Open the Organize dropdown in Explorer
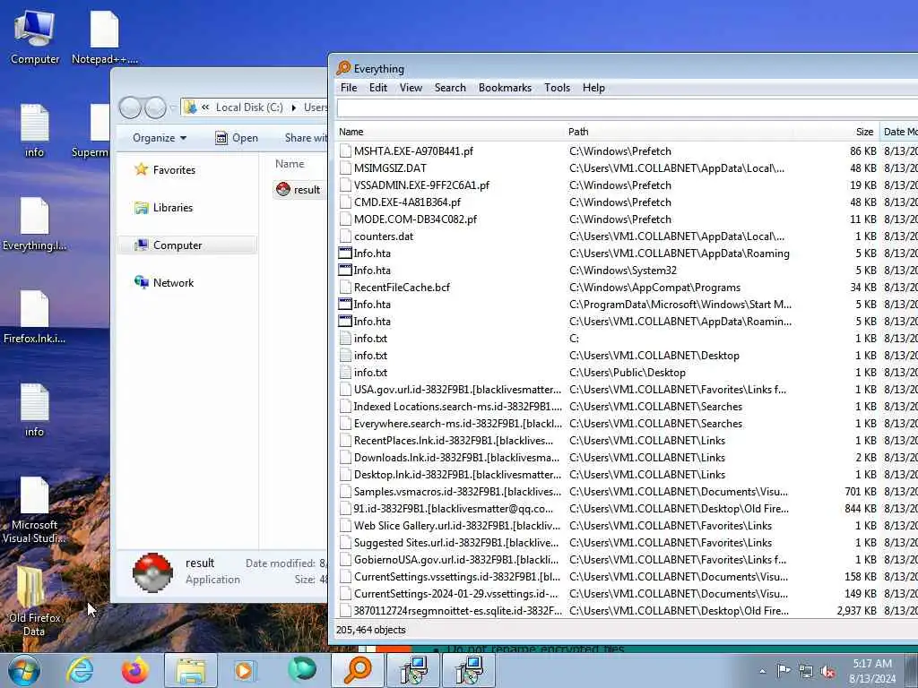The image size is (918, 688). 160,138
